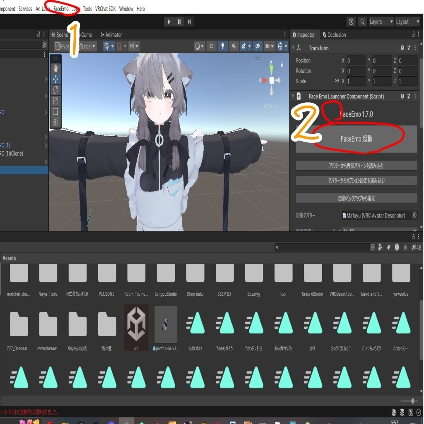424x424 pixels.
Task: Switch to Occlusion tab
Action: pos(334,35)
